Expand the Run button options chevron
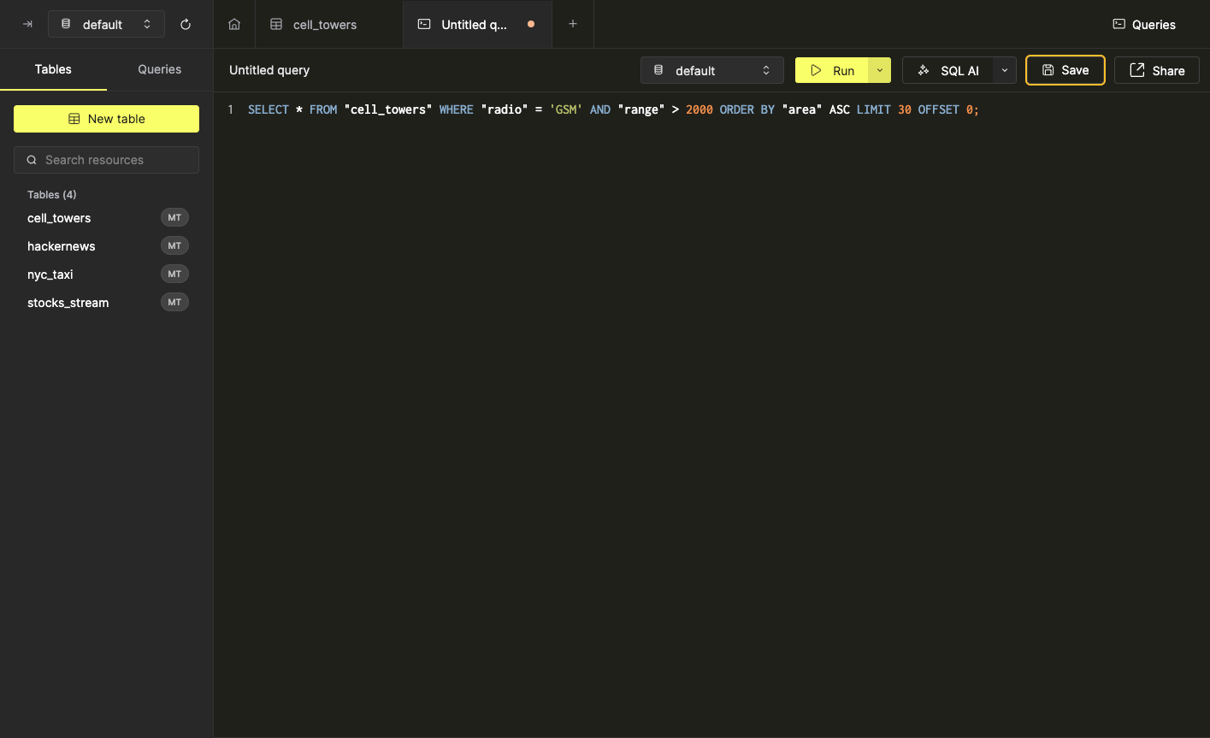The width and height of the screenshot is (1210, 738). pyautogui.click(x=879, y=70)
